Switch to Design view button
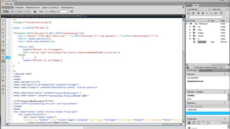The width and height of the screenshot is (230, 129). [x=20, y=11]
